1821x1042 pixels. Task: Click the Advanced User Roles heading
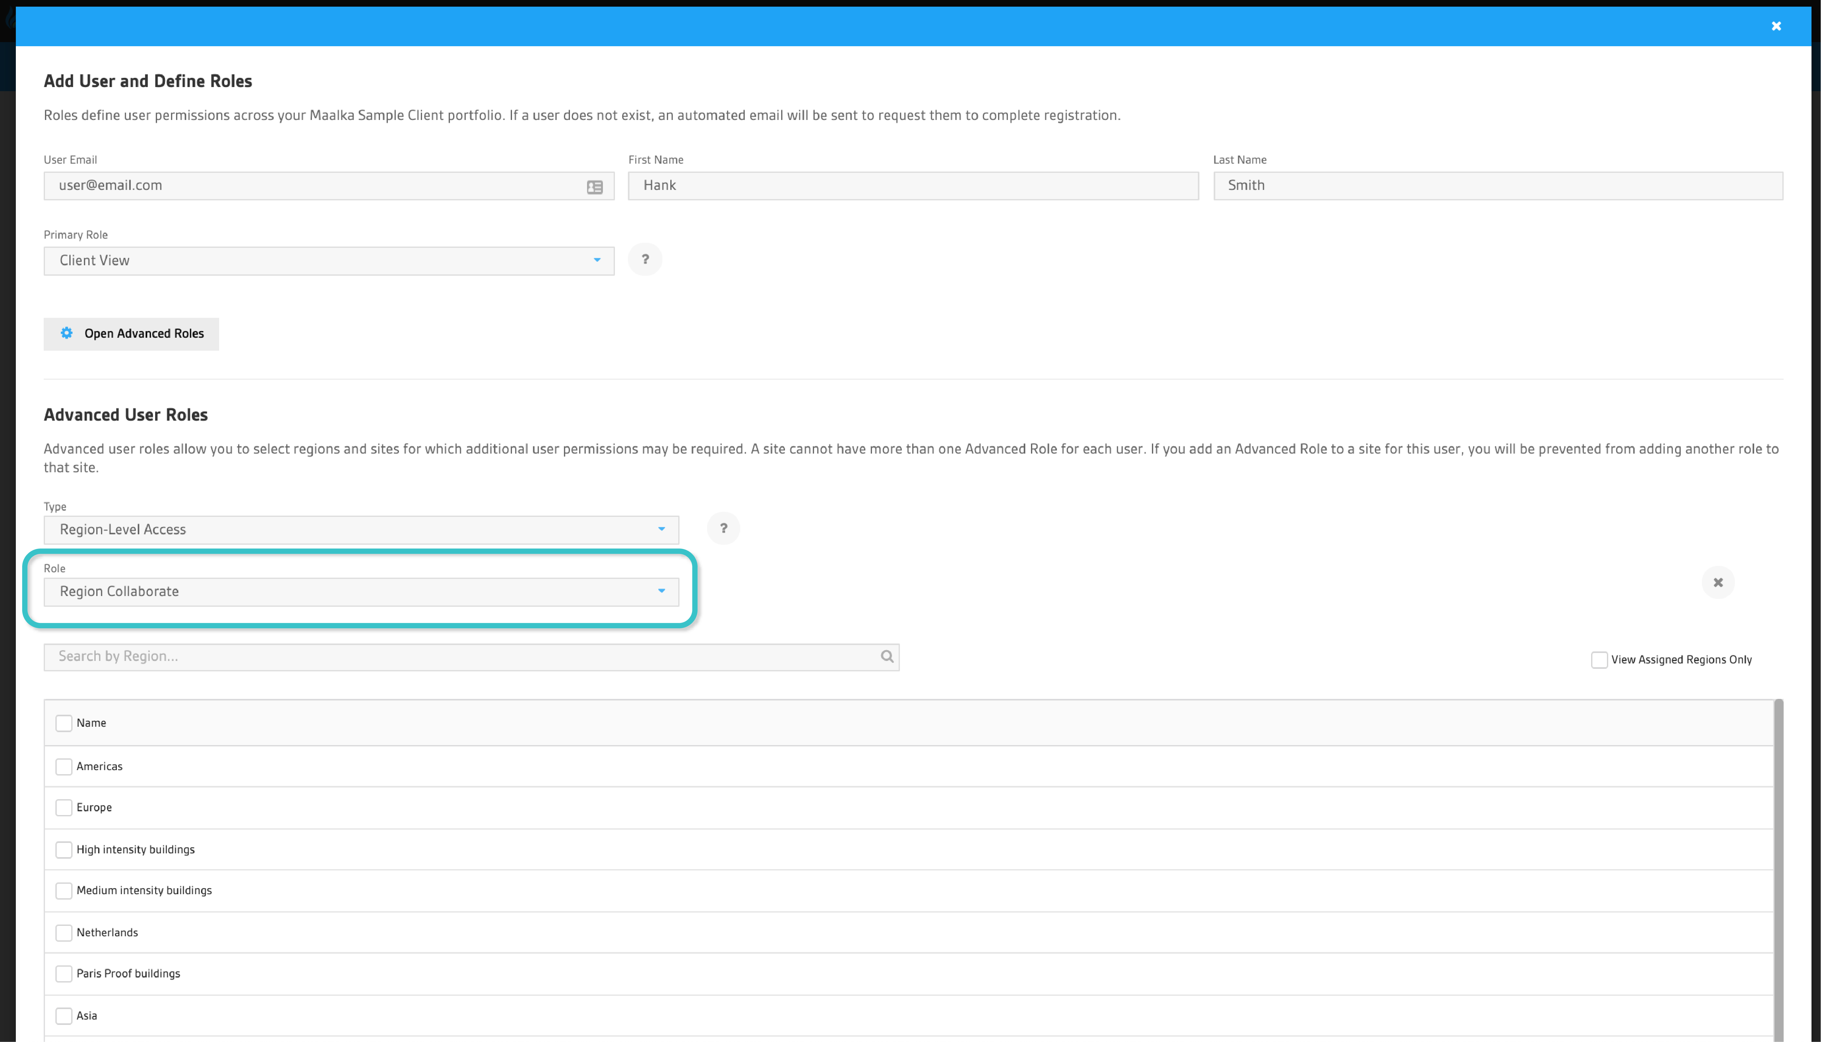[126, 414]
